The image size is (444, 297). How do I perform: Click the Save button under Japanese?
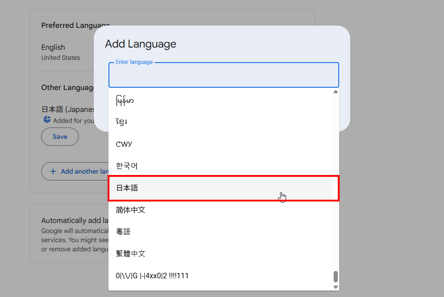(x=60, y=137)
